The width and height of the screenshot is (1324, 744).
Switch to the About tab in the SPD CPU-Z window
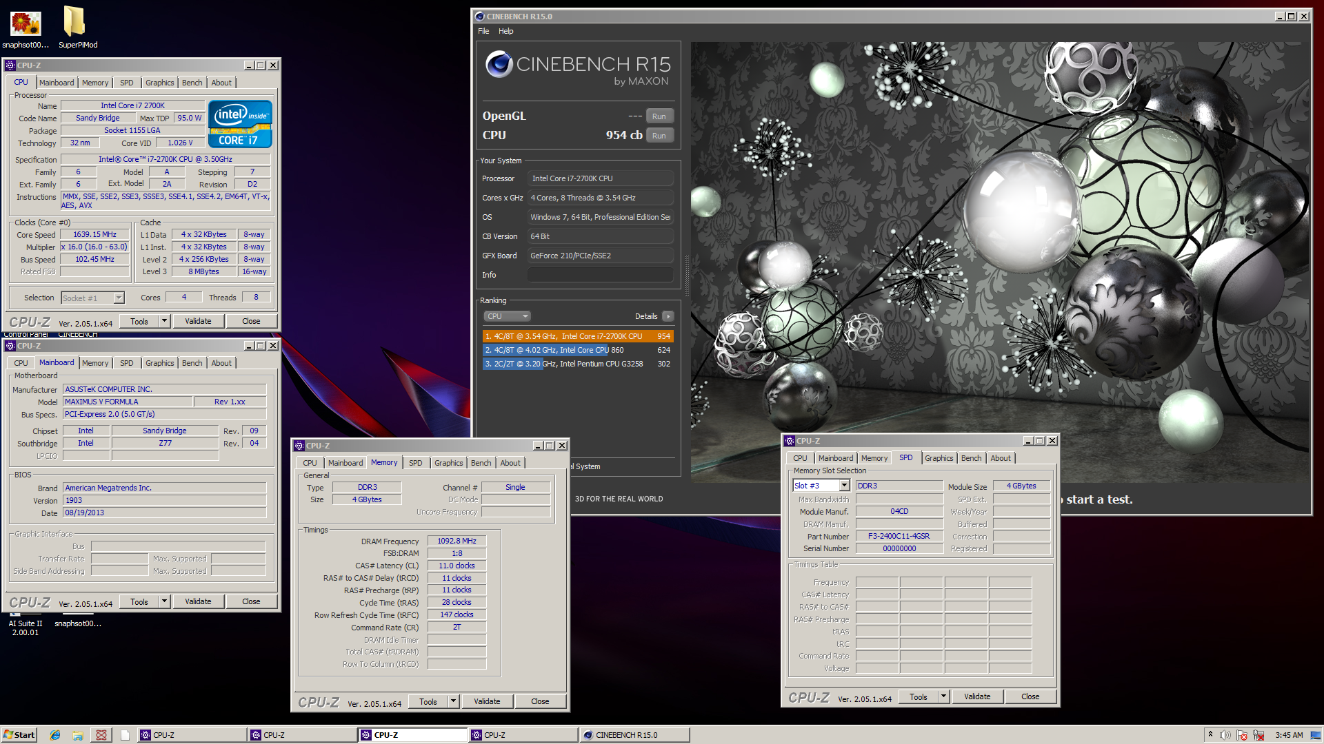click(1001, 458)
